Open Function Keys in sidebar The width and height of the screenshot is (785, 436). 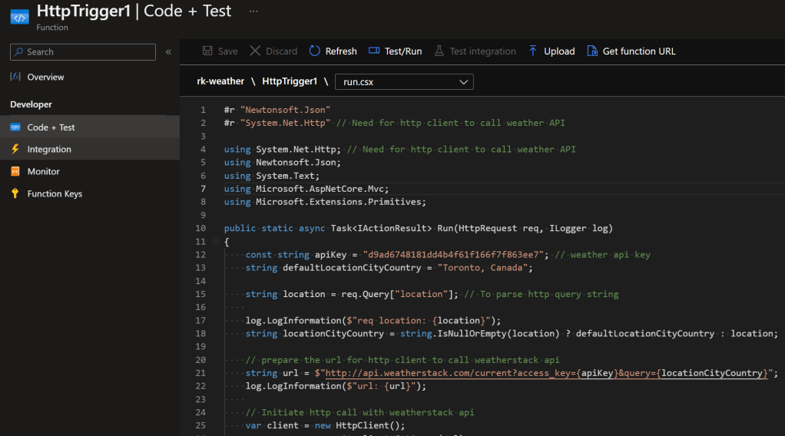tap(55, 194)
